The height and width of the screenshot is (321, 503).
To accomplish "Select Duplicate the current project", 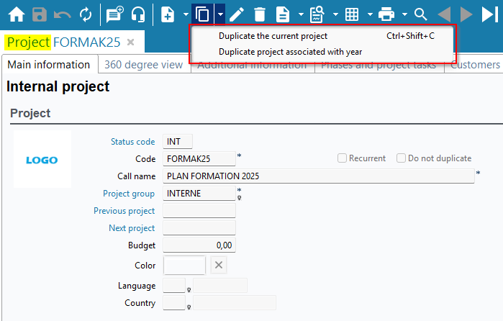I will click(x=273, y=36).
